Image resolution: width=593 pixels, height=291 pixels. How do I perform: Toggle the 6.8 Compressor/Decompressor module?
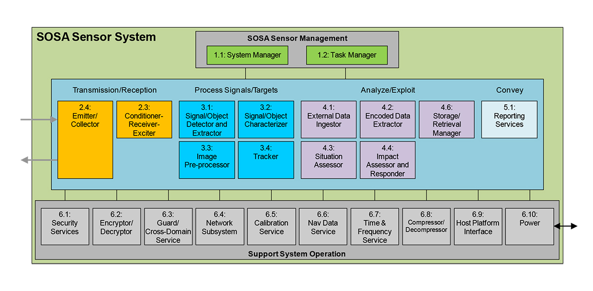(426, 226)
